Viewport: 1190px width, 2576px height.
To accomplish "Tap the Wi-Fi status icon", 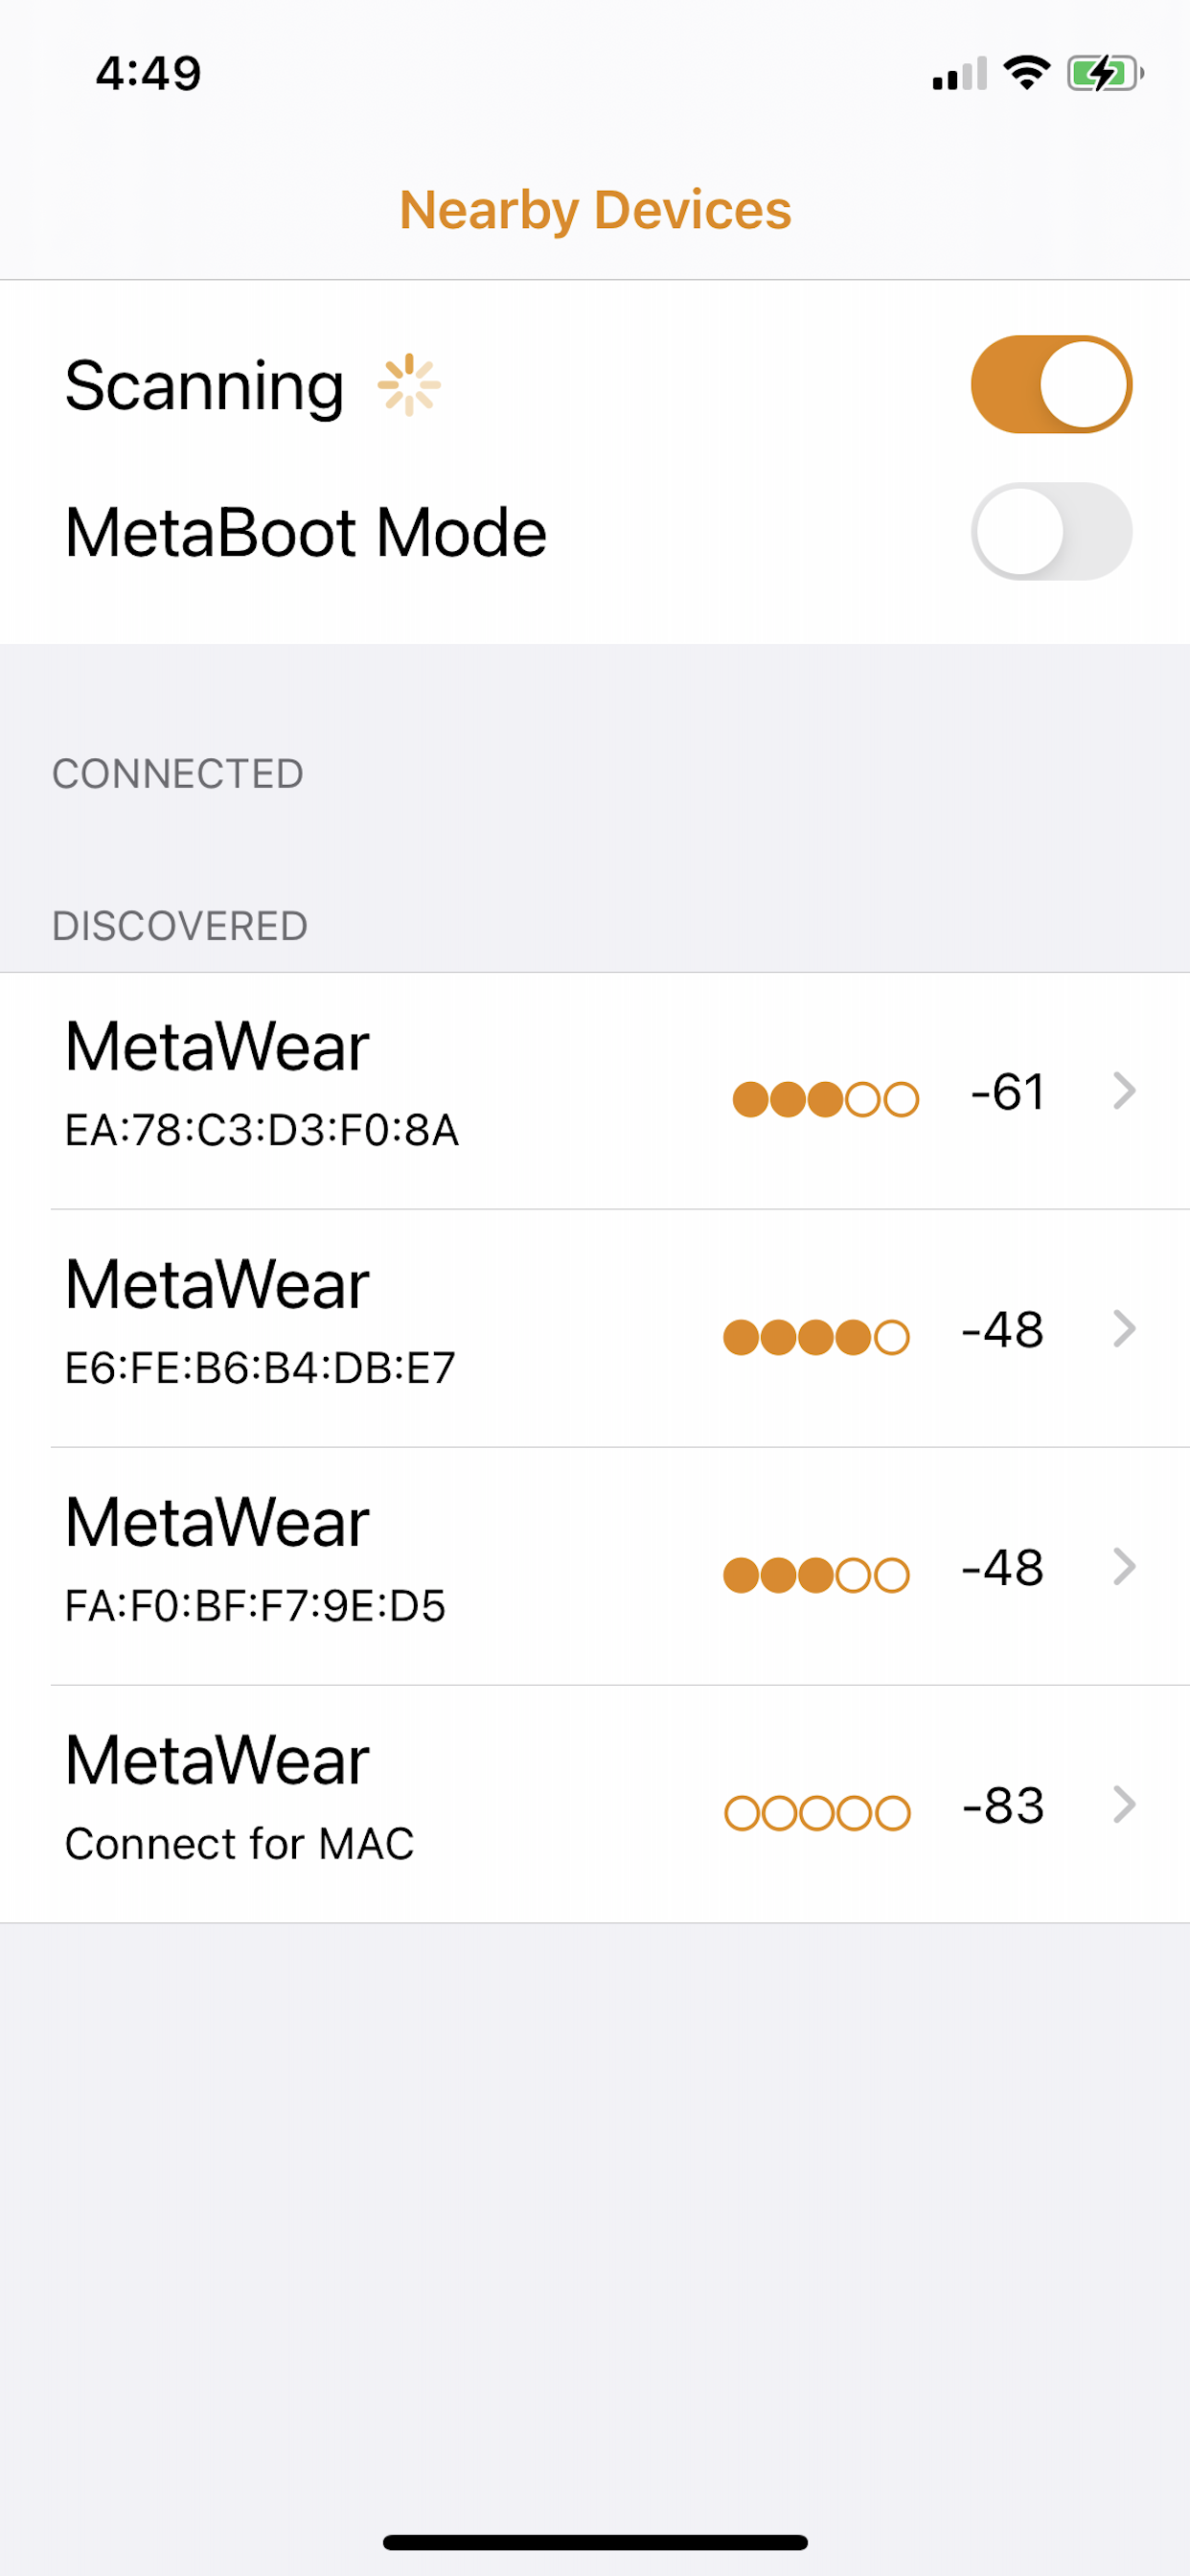I will (1027, 73).
